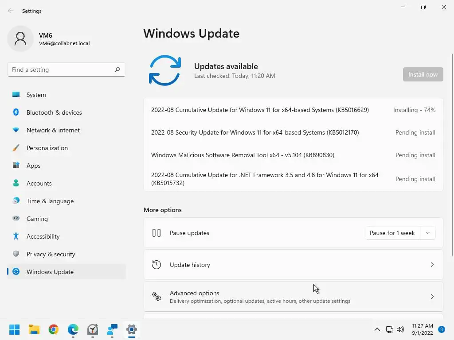Open Update history
The width and height of the screenshot is (454, 340).
tap(294, 265)
